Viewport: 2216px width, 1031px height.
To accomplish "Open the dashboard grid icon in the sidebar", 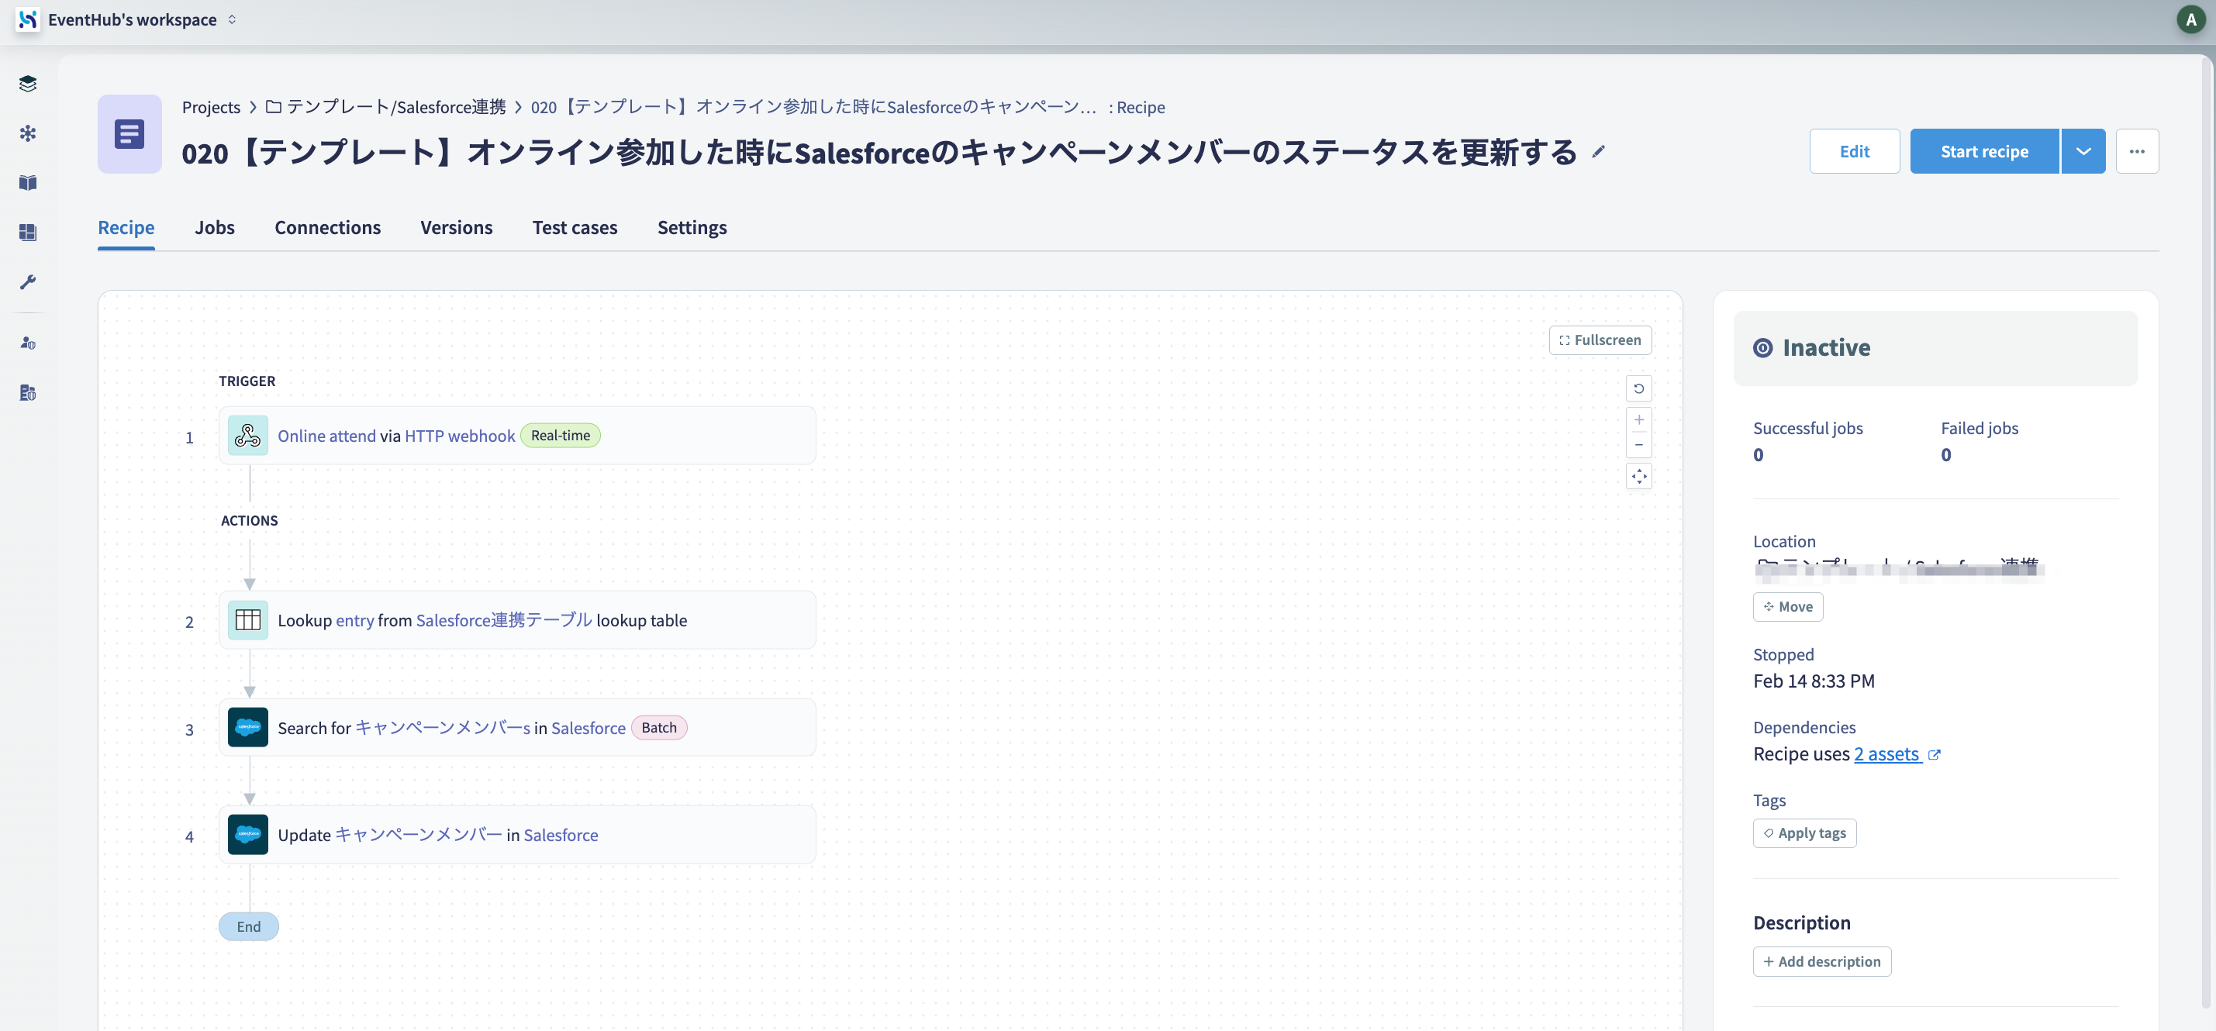I will 28,232.
